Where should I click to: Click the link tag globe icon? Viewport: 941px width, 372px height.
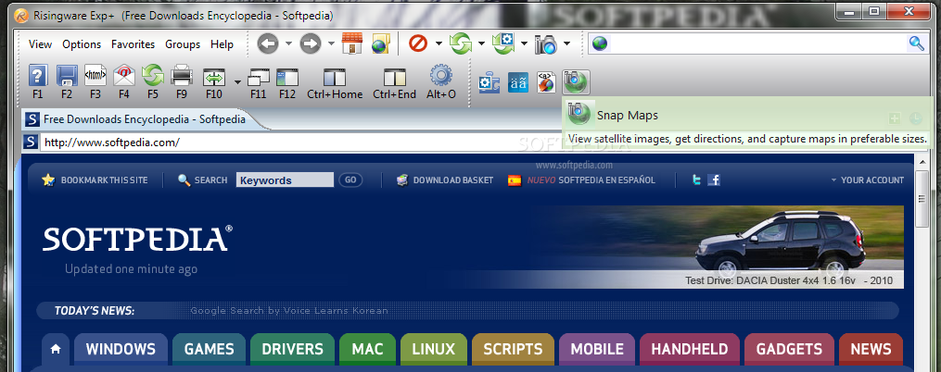coord(545,82)
